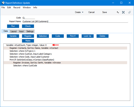Select the Register: Invoices line
The height and width of the screenshot is (107, 134).
(x=65, y=63)
